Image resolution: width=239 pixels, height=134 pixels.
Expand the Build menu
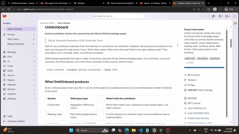coord(19,71)
